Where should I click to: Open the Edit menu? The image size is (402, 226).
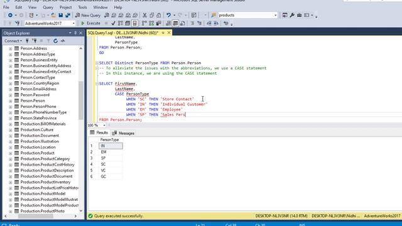click(x=18, y=7)
